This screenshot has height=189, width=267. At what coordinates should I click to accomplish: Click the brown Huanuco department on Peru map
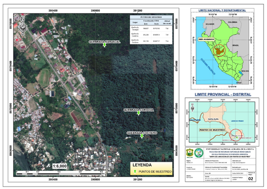tap(219, 51)
